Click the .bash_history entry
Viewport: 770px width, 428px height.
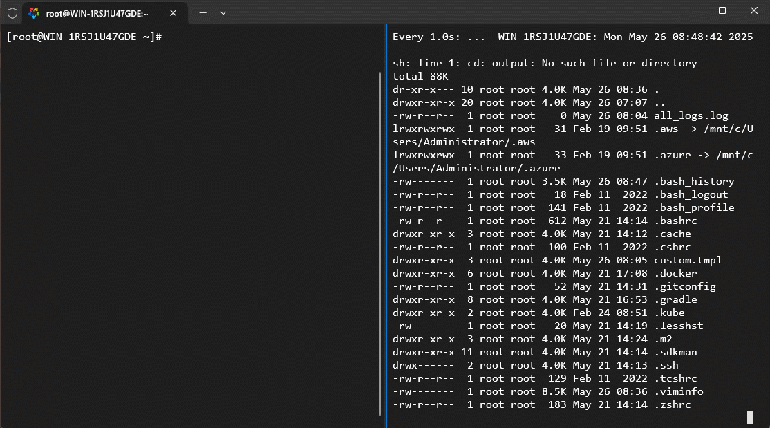coord(693,182)
